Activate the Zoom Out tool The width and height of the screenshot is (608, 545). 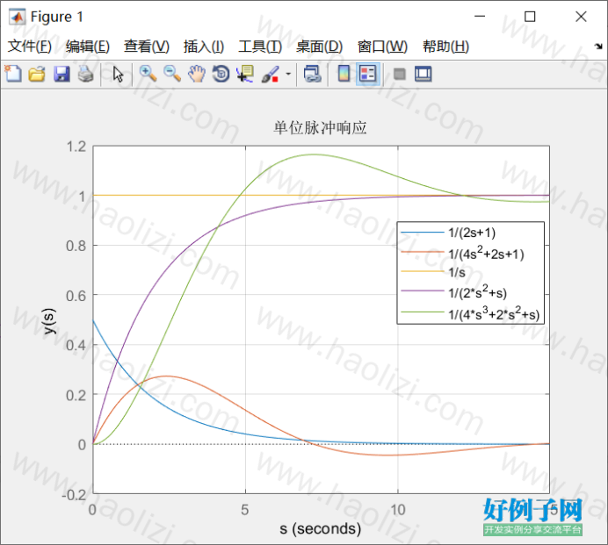(172, 74)
